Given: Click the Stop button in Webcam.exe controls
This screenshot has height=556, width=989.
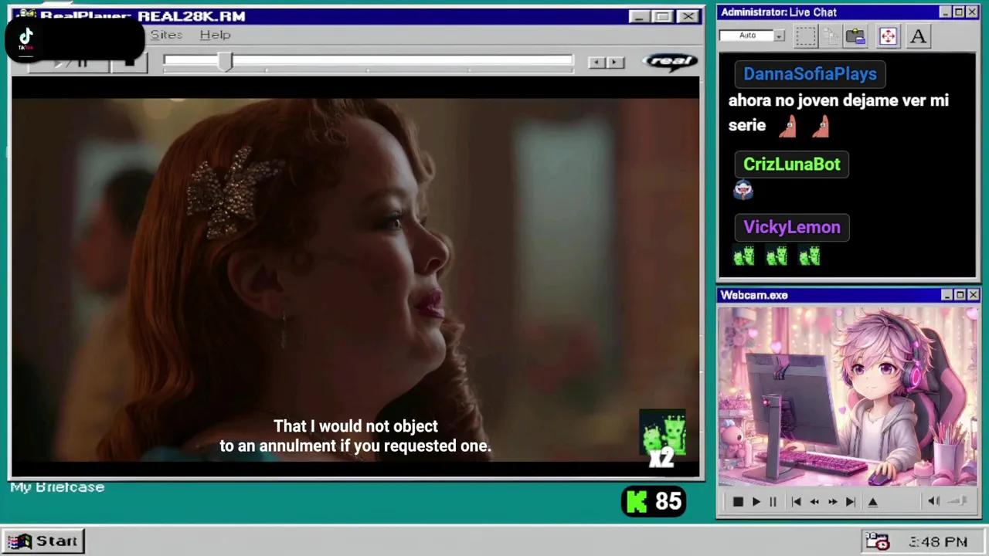Looking at the screenshot, I should click(x=738, y=502).
